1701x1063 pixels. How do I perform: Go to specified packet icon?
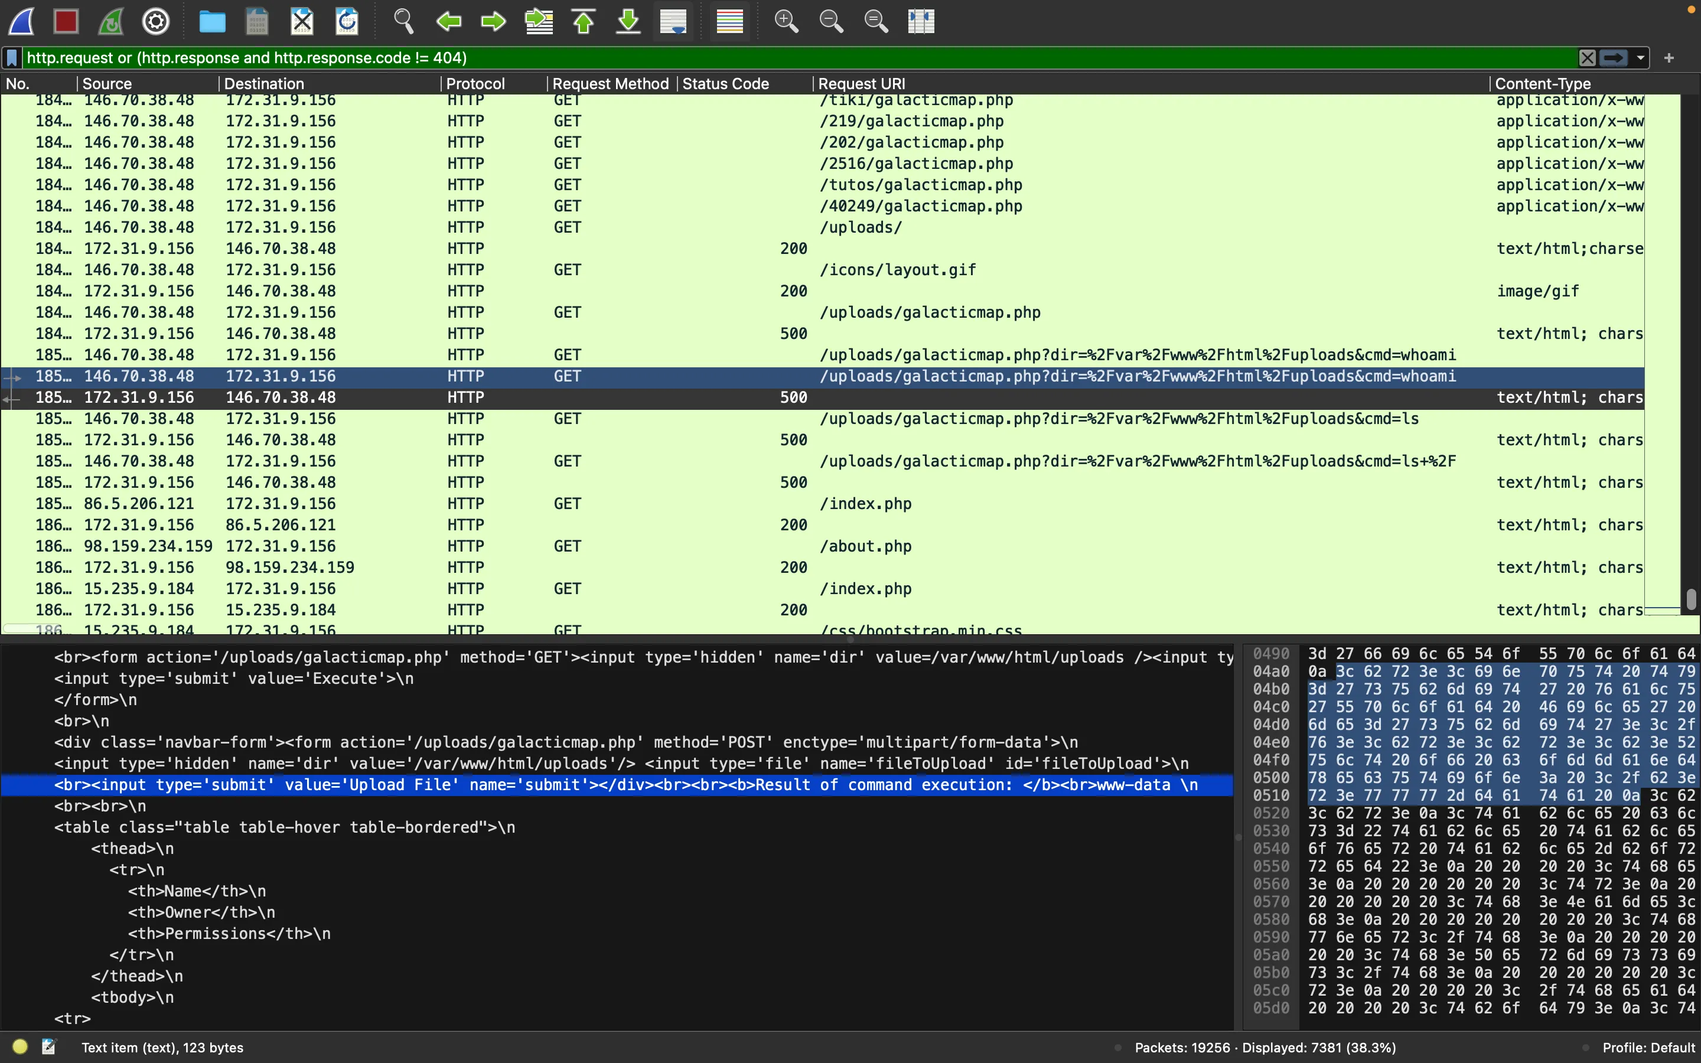point(539,21)
